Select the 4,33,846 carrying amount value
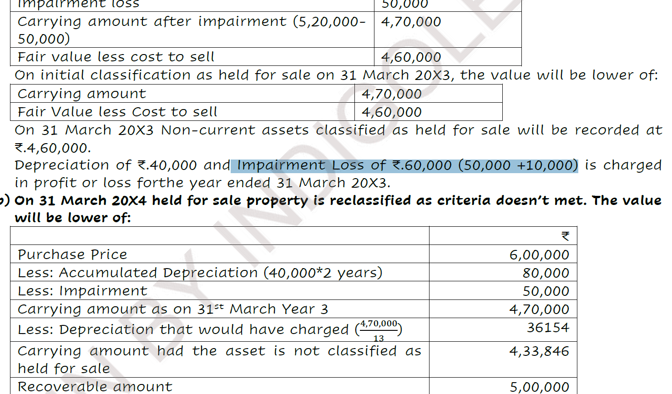Image resolution: width=672 pixels, height=394 pixels. point(539,351)
